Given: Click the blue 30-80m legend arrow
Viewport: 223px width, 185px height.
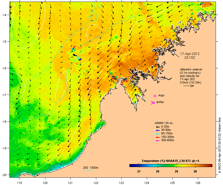Looking at the screenshot, I should pyautogui.click(x=158, y=130).
